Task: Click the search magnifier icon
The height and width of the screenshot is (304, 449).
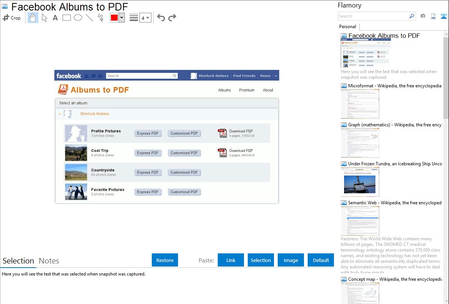Action: point(412,16)
